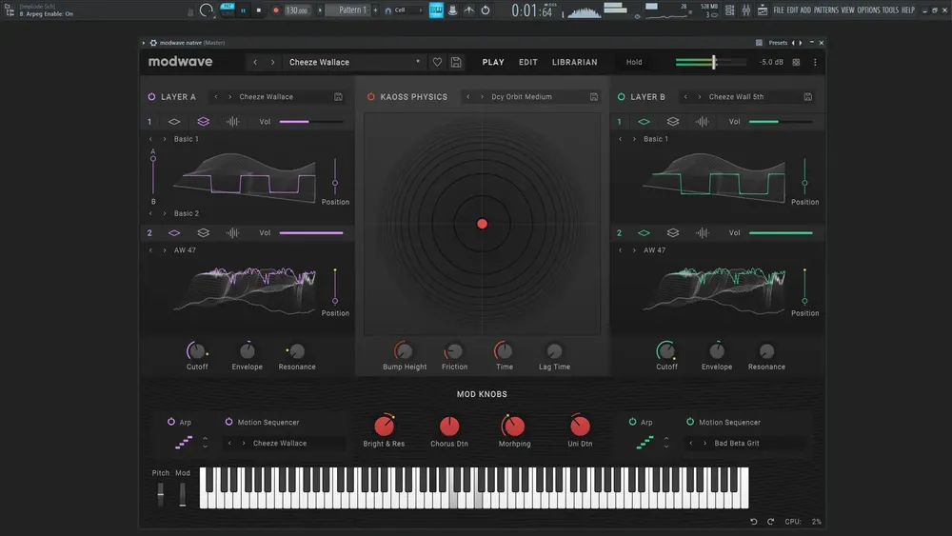Go to the next performance preset with the arrow
The image size is (952, 536).
click(272, 62)
